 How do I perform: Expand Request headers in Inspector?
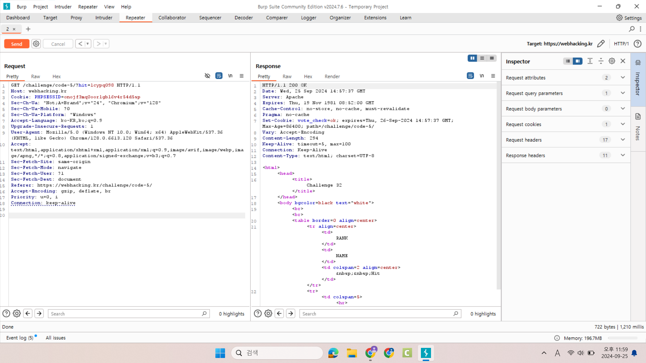(622, 140)
